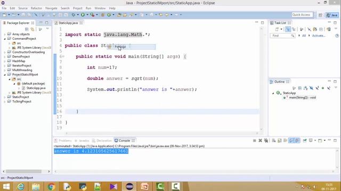Click the Find field in Task List
This screenshot has height=191, width=341.
point(282,36)
